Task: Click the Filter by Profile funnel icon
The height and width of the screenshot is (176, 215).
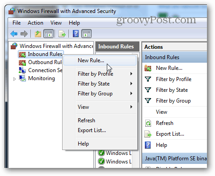Action: 148,79
